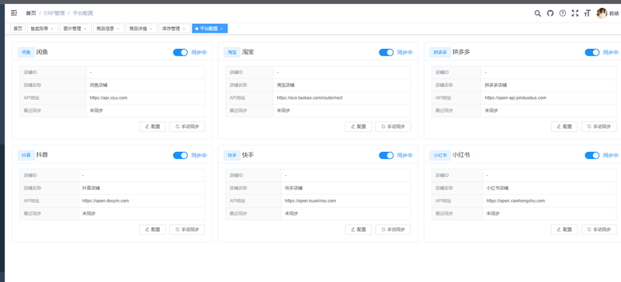The image size is (621, 282).
Task: Run 手动同步 for 小红书
Action: [598, 229]
